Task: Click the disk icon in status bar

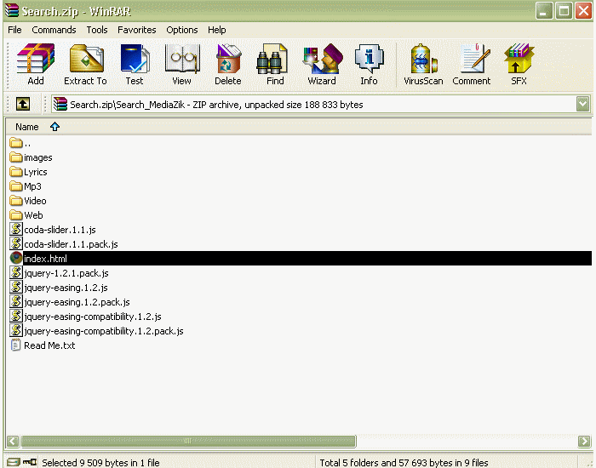Action: coord(14,462)
